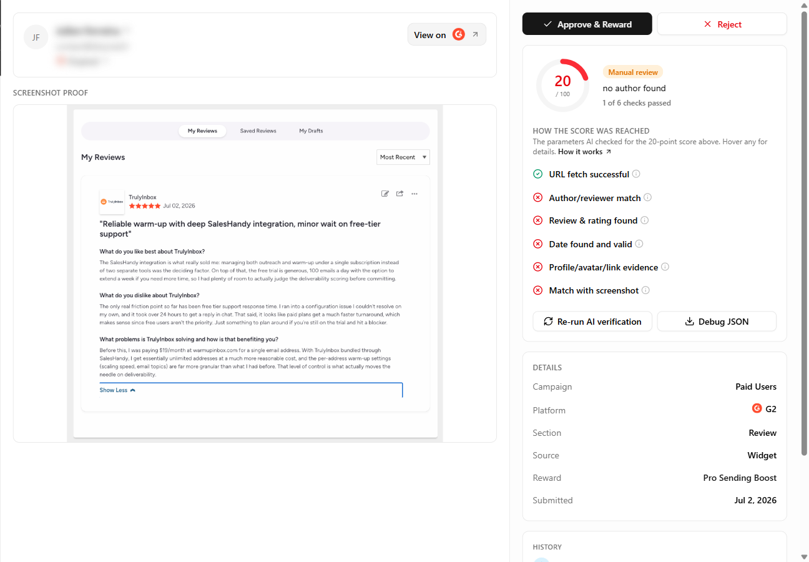Re-run the AI verification
This screenshot has height=562, width=809.
592,322
